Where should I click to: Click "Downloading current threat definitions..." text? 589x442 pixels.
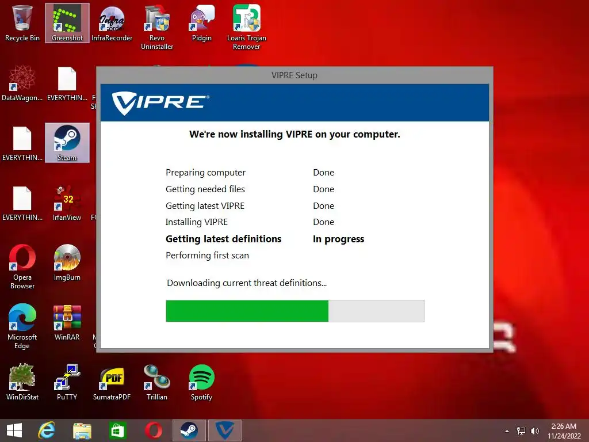click(247, 283)
